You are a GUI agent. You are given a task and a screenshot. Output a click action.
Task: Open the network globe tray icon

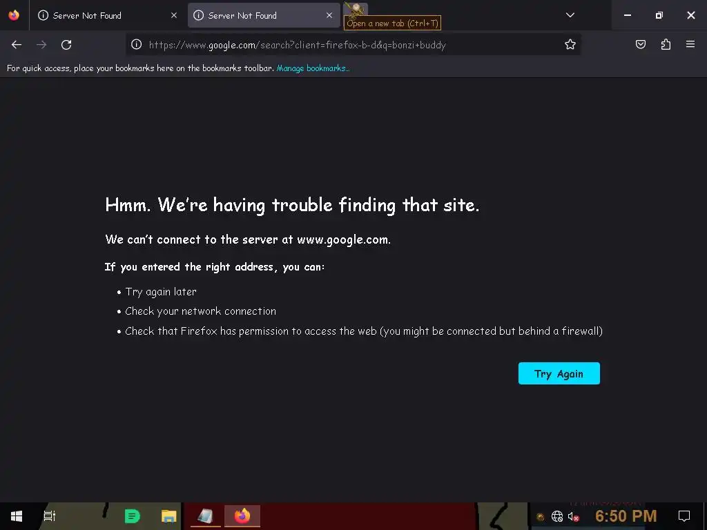pyautogui.click(x=557, y=516)
